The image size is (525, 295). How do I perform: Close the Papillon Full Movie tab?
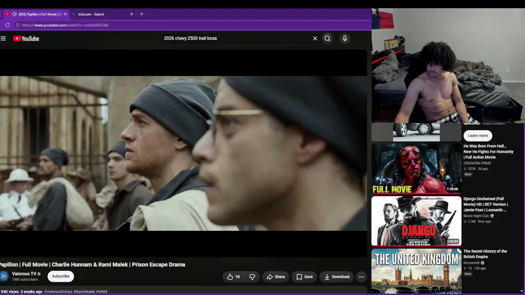click(65, 14)
